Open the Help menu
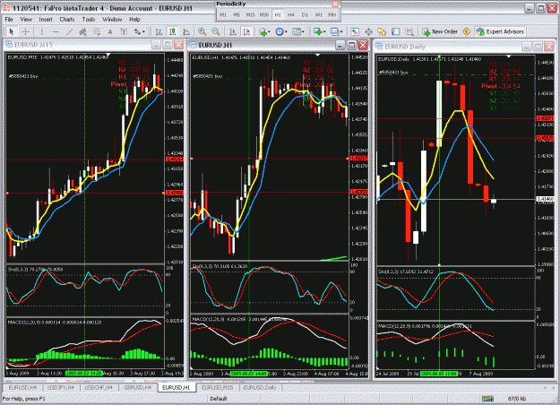Screen dimensions: 560x405 [134, 20]
